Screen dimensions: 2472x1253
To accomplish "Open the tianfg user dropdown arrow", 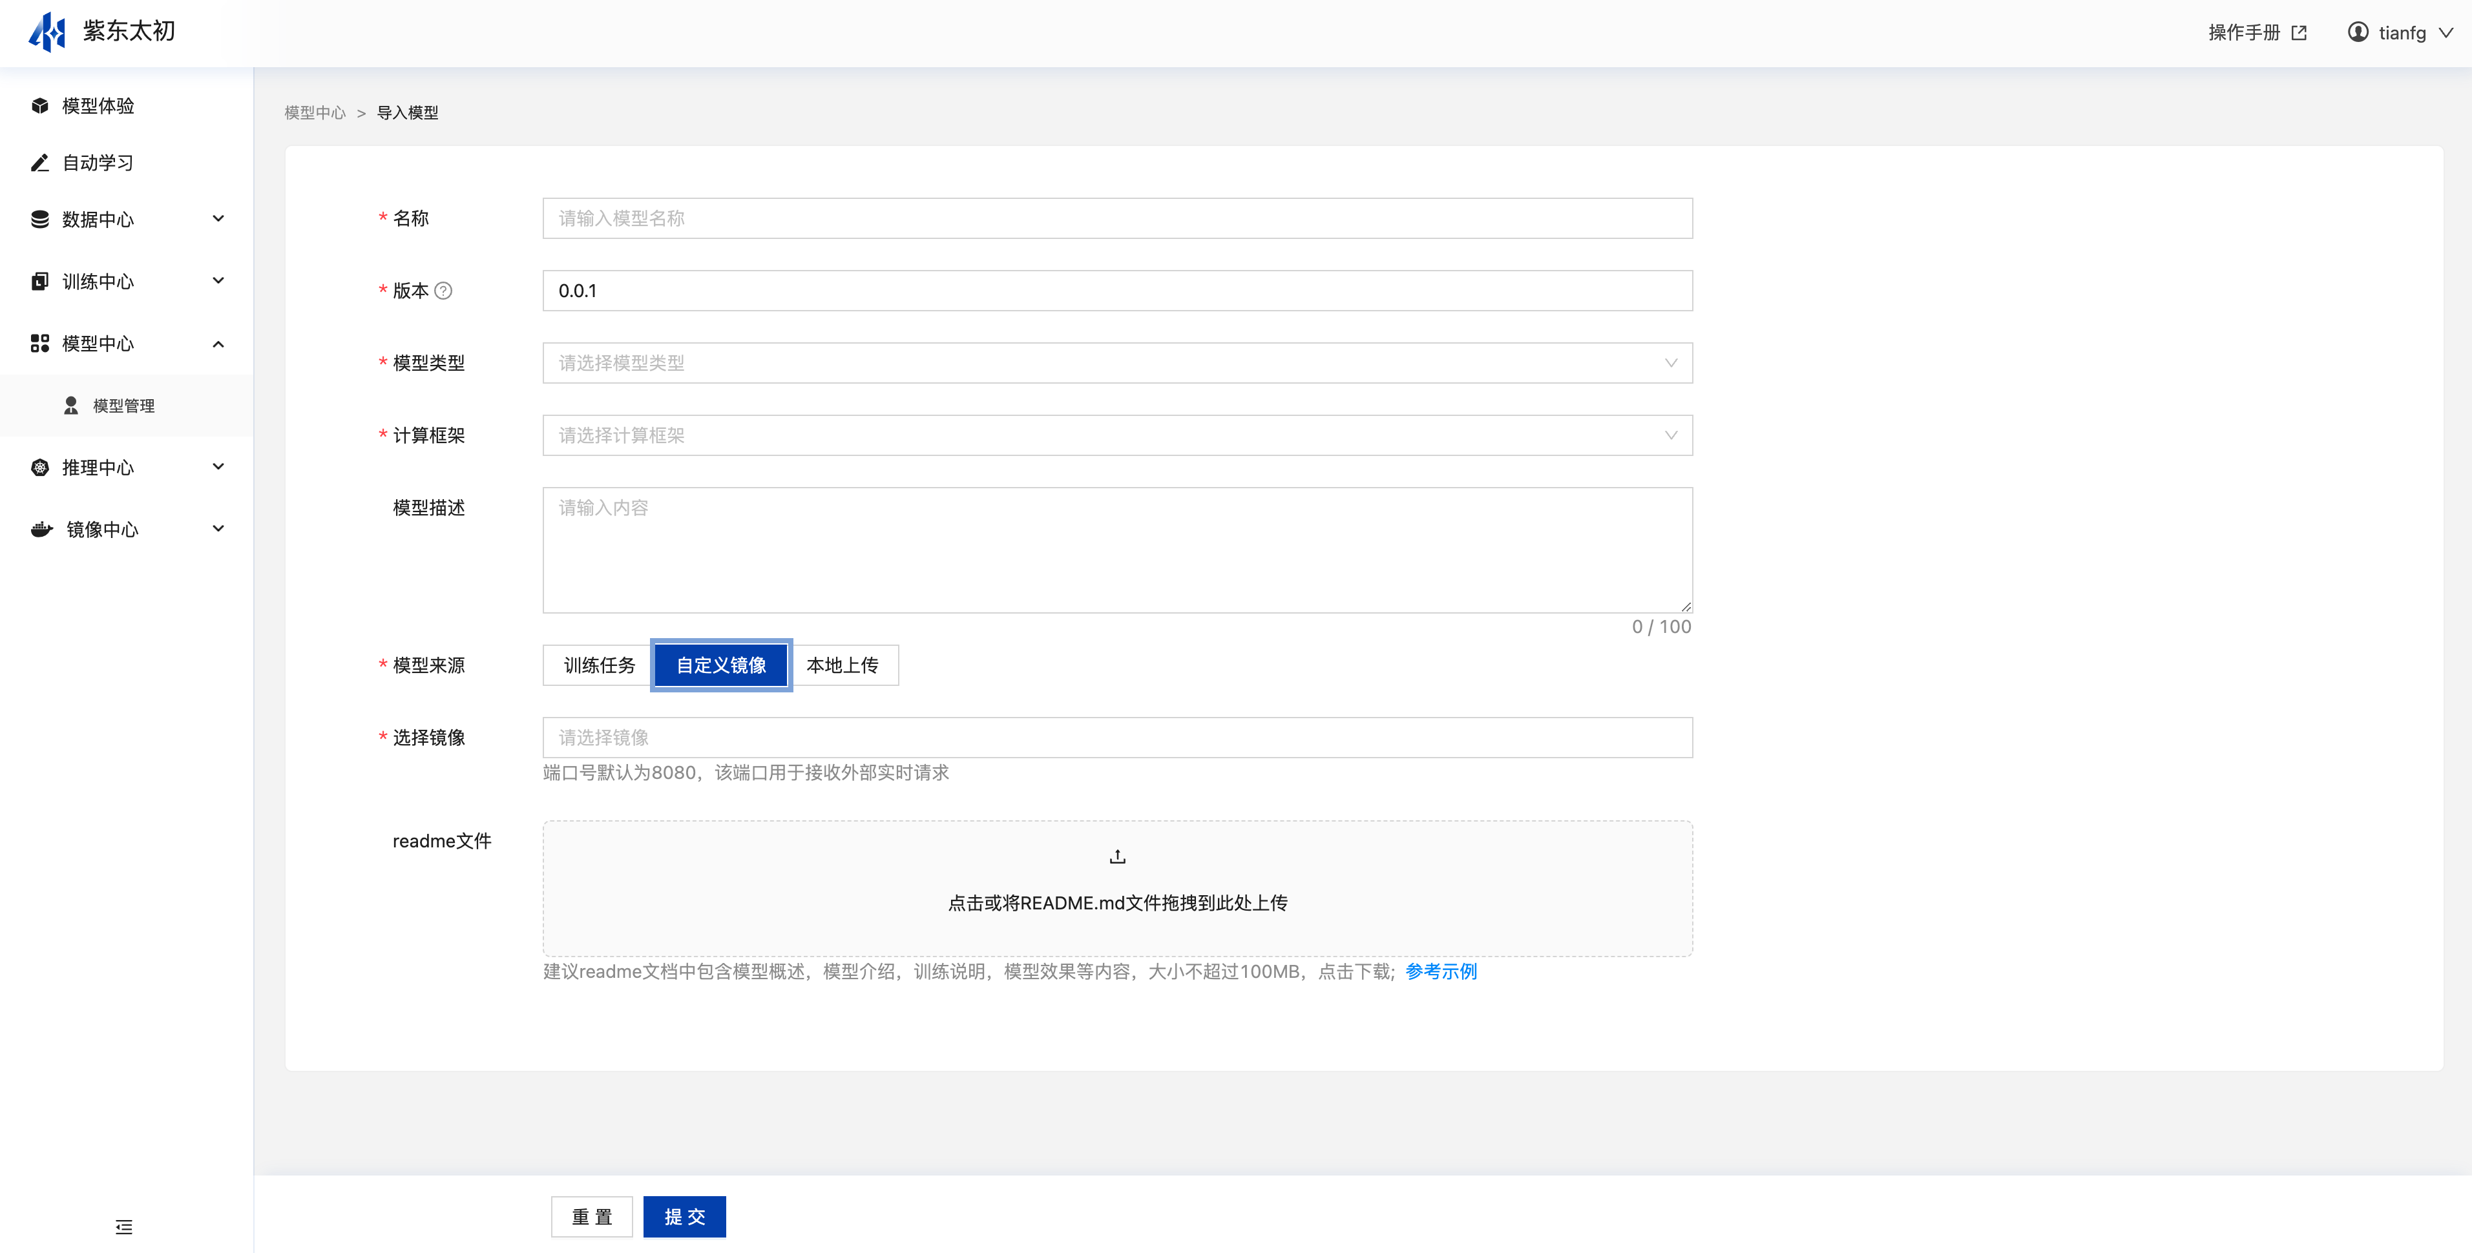I will 2445,33.
